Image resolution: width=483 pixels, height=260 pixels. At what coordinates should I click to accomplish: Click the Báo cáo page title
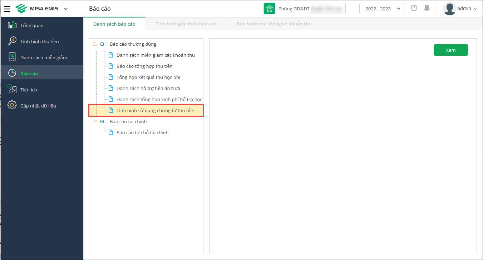(100, 9)
